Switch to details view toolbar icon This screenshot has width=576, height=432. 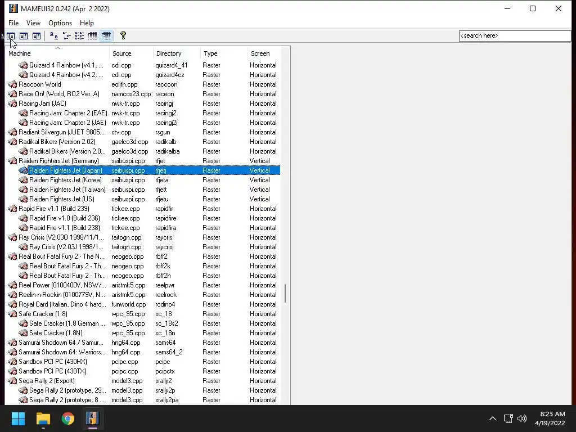[93, 36]
